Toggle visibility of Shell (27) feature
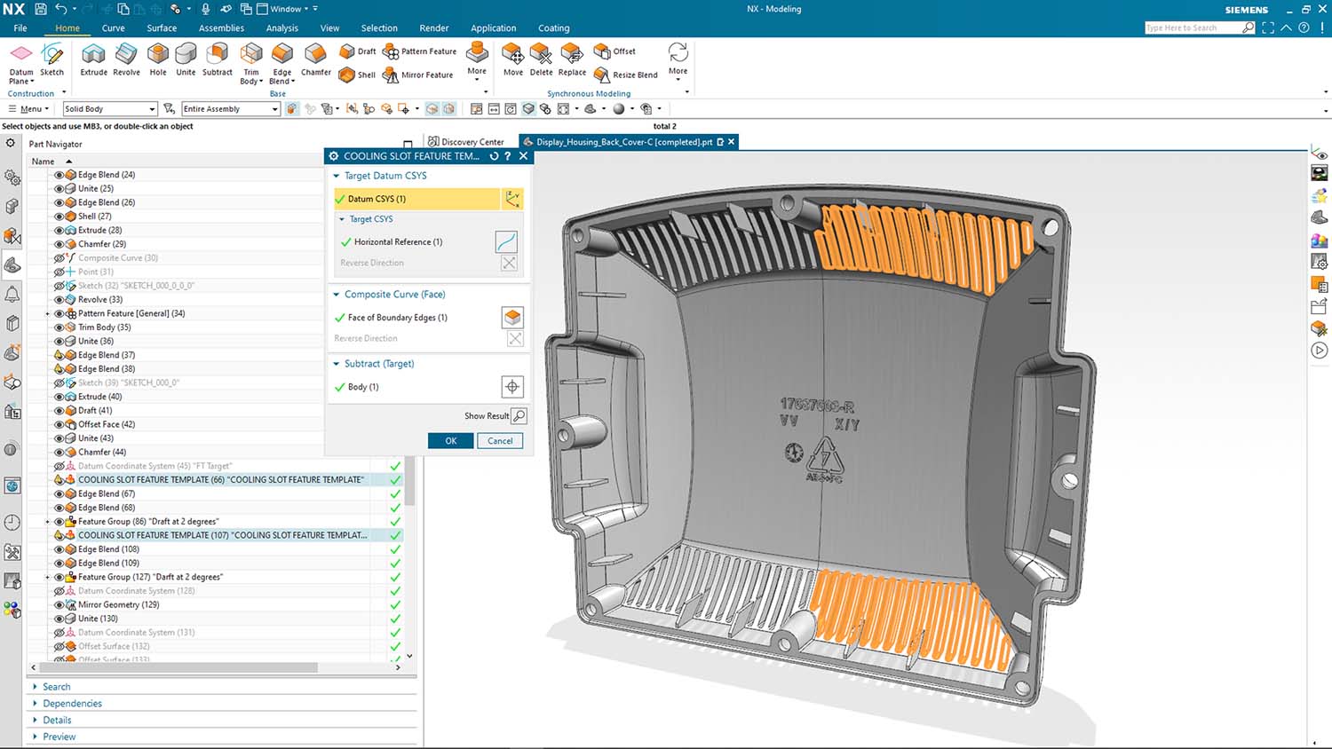This screenshot has width=1332, height=749. tap(59, 217)
